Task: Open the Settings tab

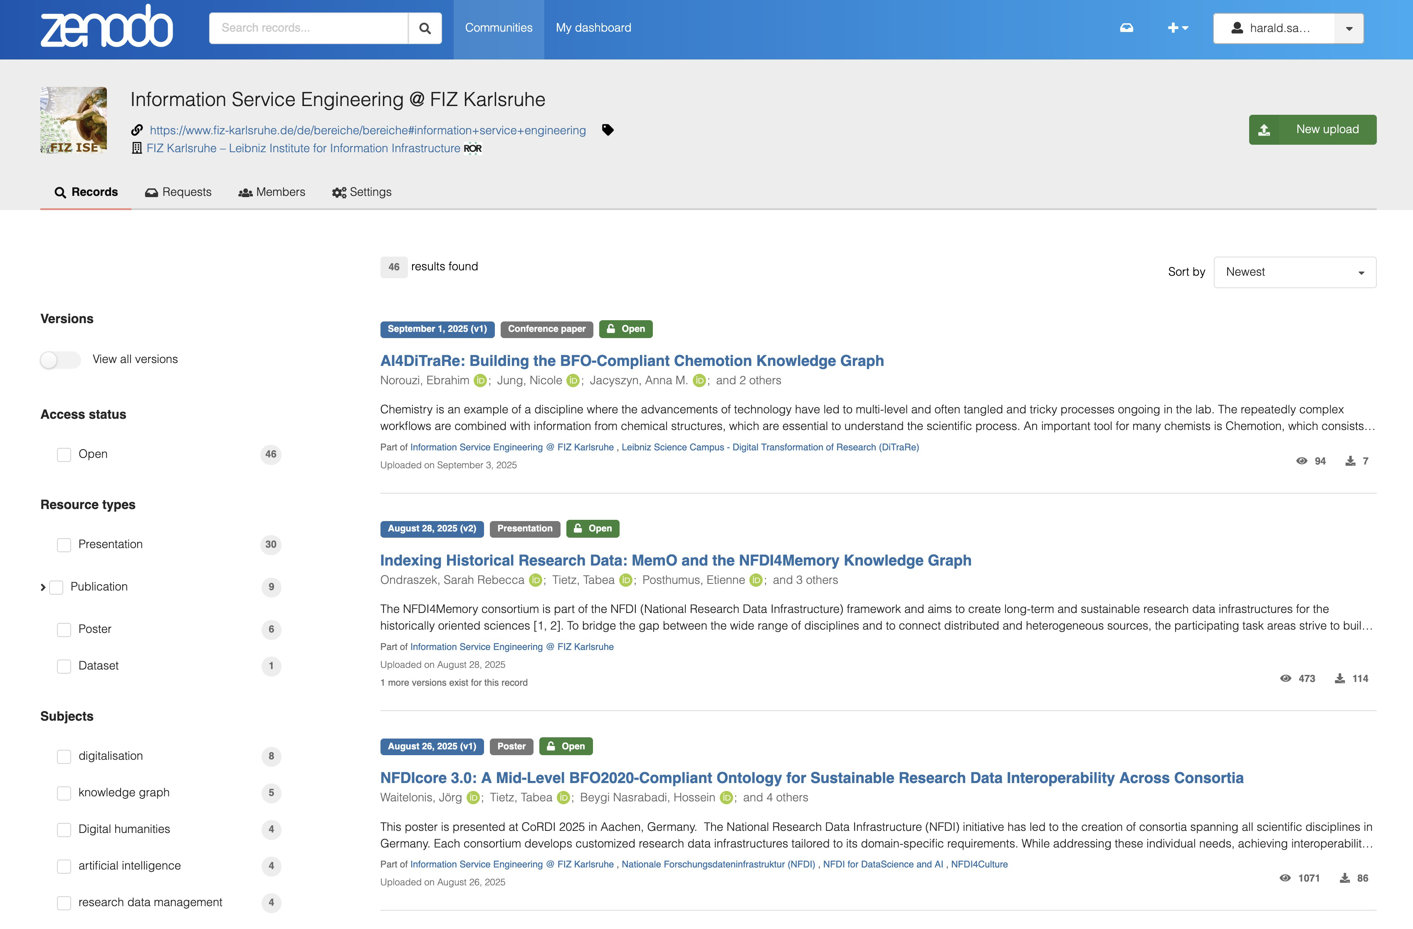Action: point(361,193)
